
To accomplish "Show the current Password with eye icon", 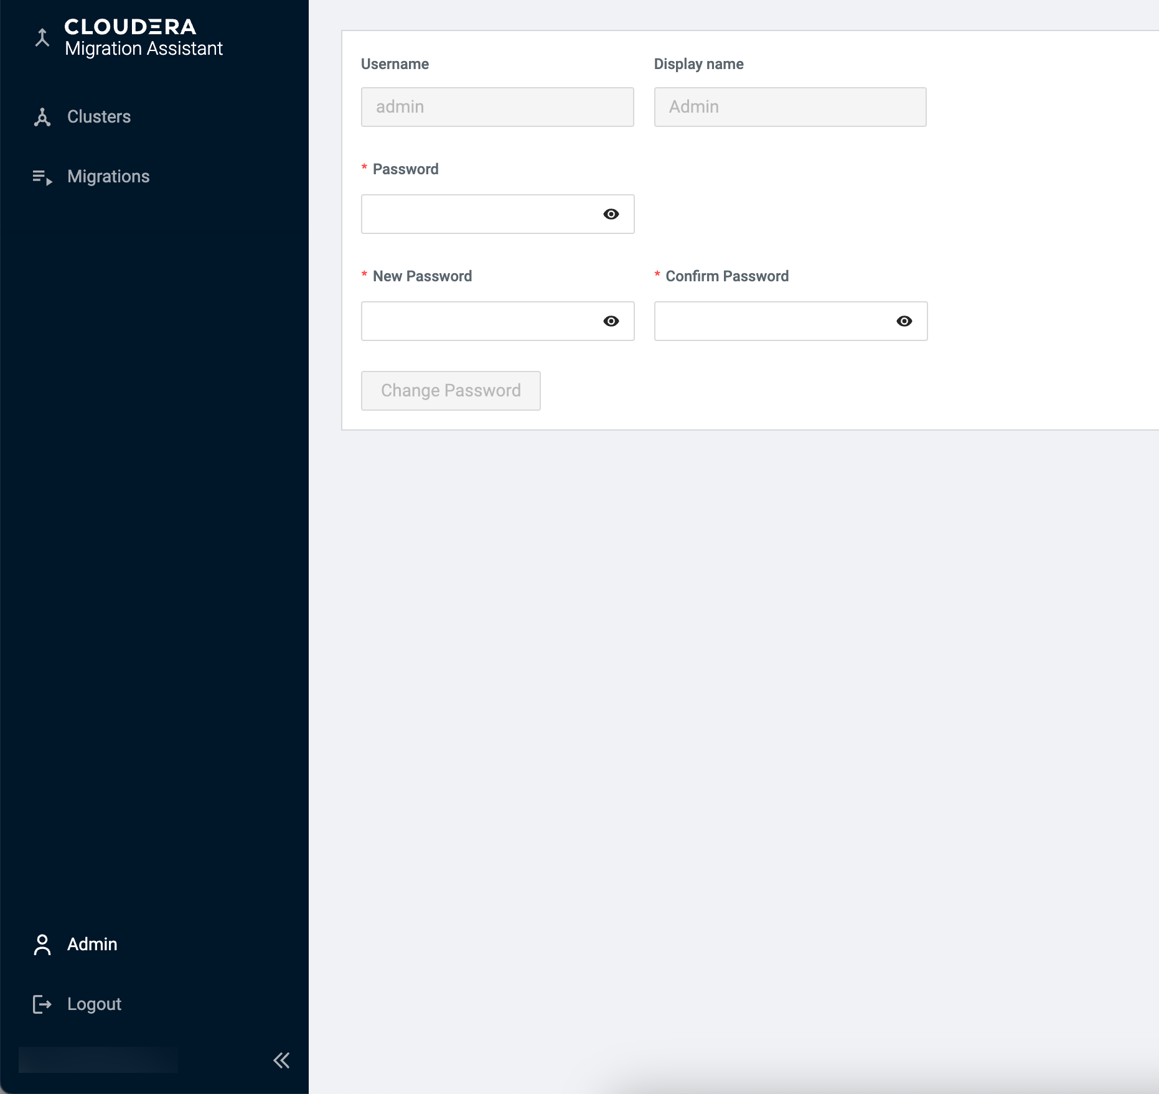I will pos(611,214).
